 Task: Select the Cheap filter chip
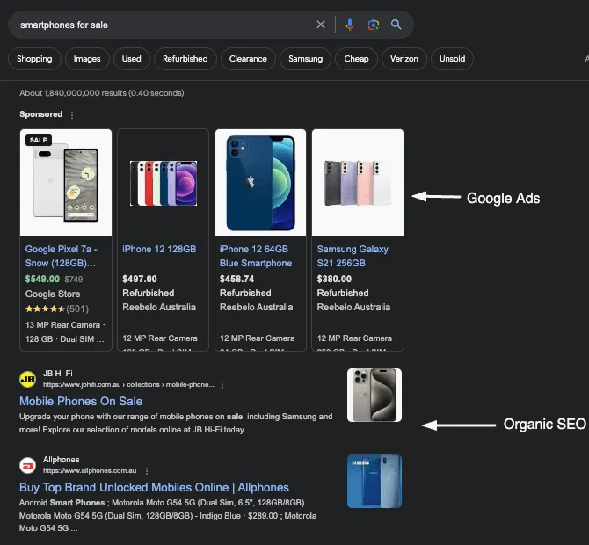pyautogui.click(x=357, y=59)
